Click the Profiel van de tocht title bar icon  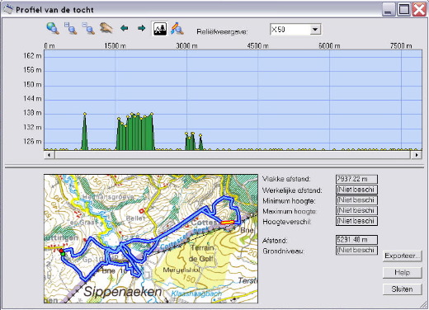[8, 10]
